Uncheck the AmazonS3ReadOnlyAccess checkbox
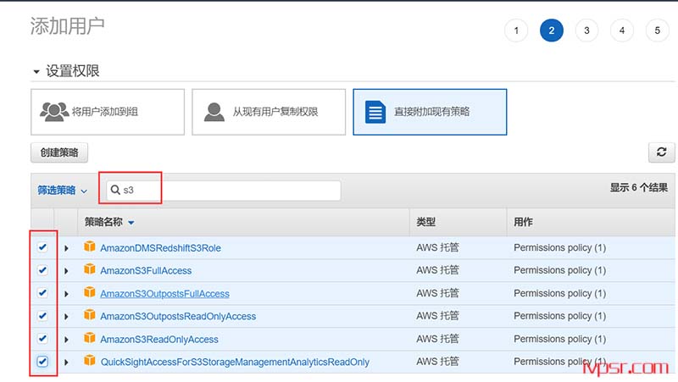 coord(42,338)
